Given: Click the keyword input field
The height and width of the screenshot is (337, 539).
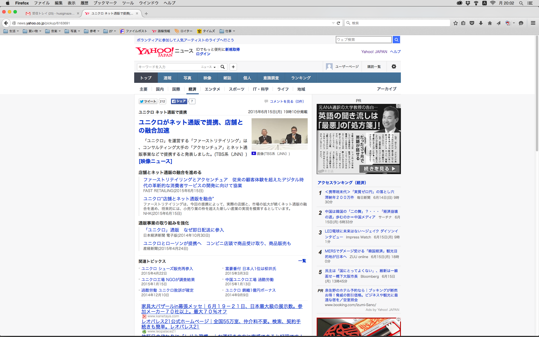Looking at the screenshot, I should (x=168, y=67).
